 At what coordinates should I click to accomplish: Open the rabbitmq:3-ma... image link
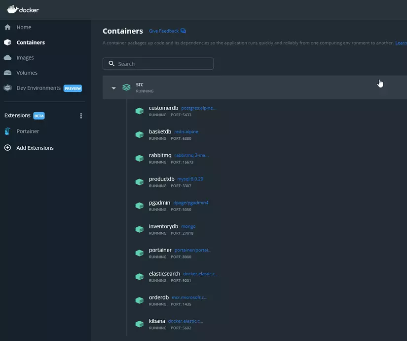tap(191, 155)
